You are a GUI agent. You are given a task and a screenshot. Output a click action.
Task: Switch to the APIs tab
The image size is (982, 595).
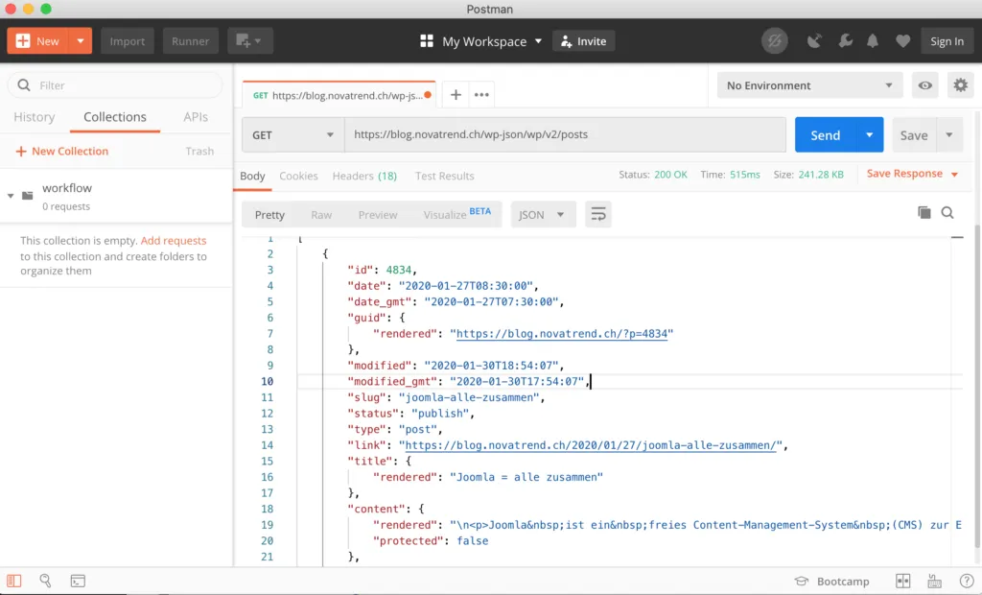point(196,117)
